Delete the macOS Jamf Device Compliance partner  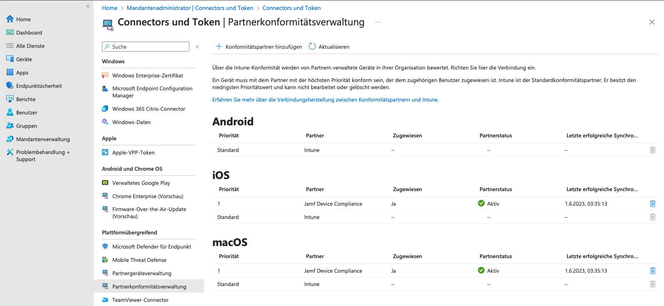point(652,271)
